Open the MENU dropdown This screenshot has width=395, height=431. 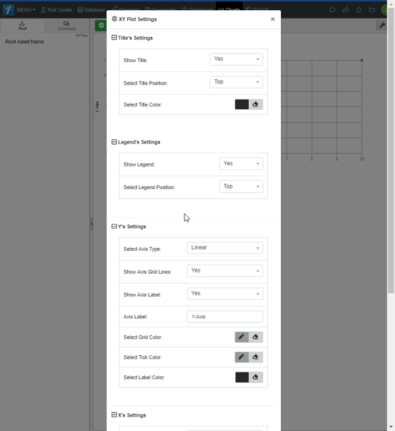pos(25,10)
